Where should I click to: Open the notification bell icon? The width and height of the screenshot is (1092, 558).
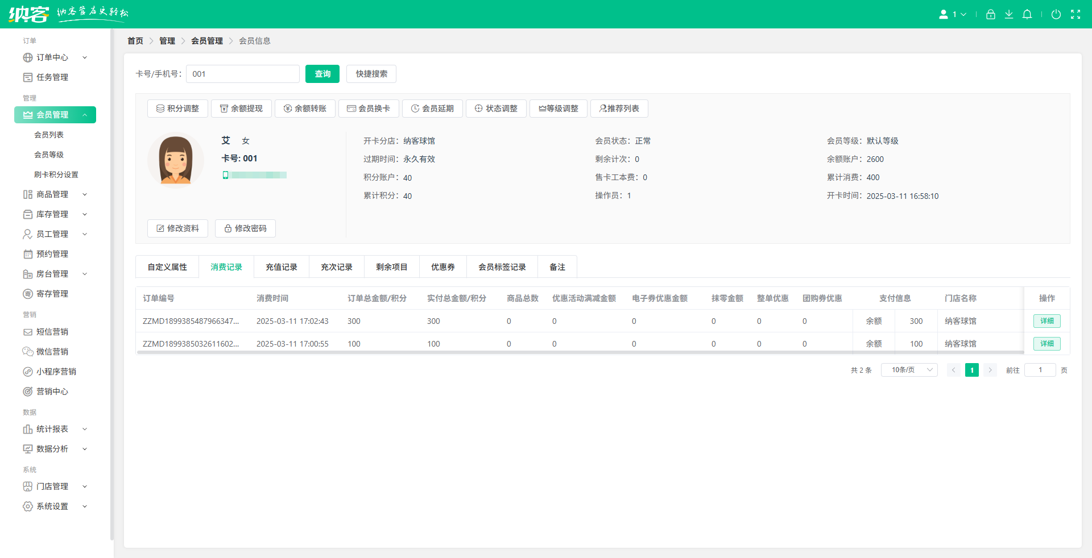coord(1027,14)
